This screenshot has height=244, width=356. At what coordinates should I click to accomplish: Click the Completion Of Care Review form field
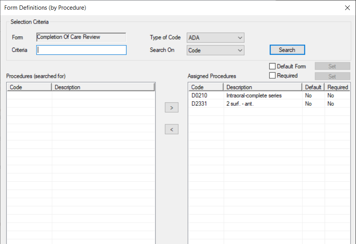pyautogui.click(x=81, y=37)
